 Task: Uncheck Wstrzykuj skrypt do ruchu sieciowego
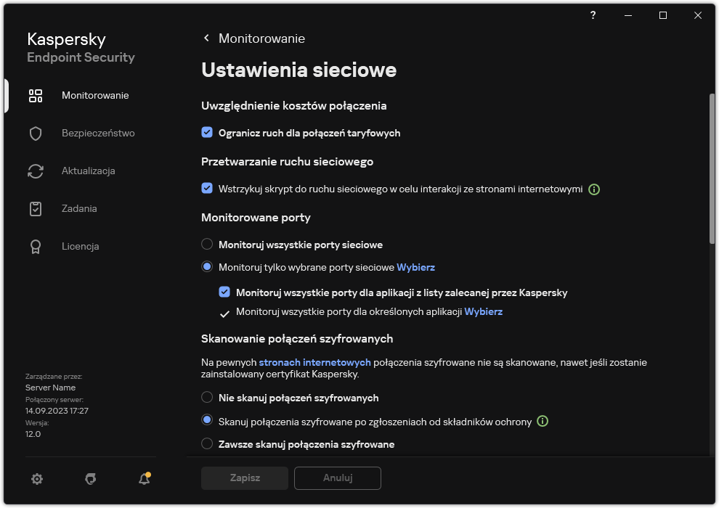coord(208,189)
